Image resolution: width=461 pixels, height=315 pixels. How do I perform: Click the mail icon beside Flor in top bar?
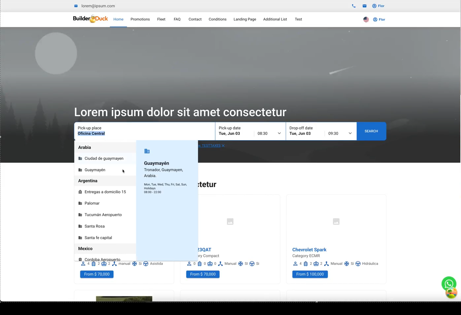tap(364, 6)
